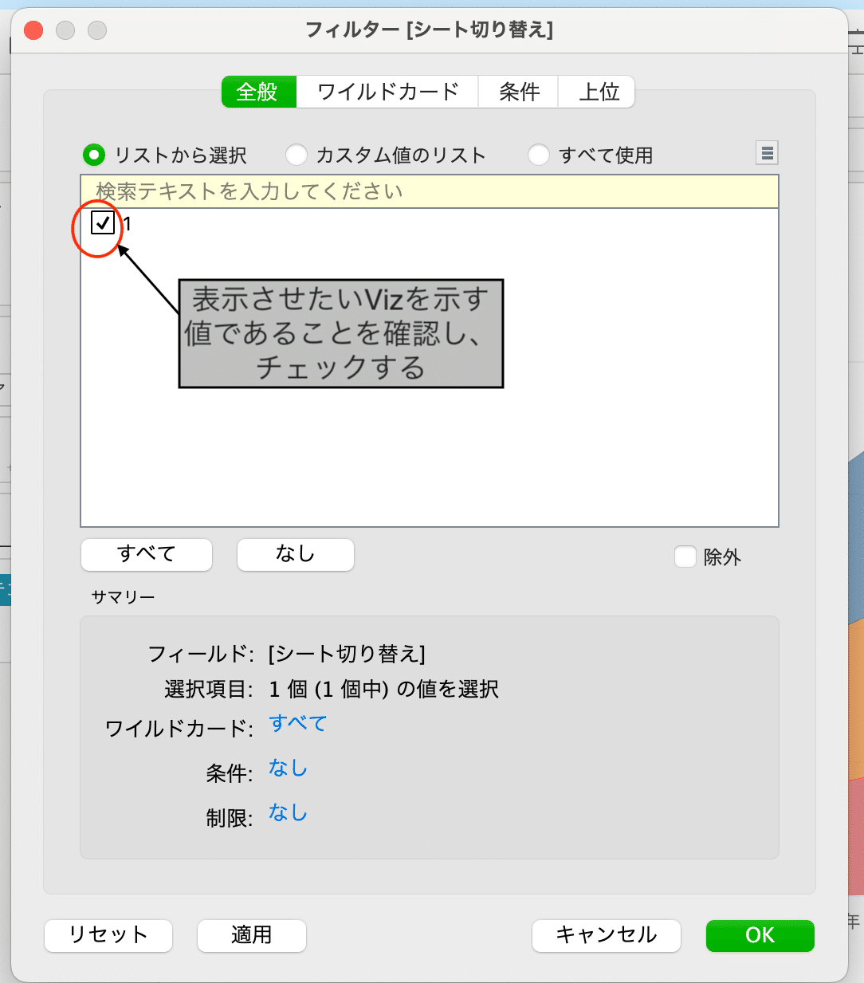Uncheck the value 1 checkbox
The image size is (864, 983).
(x=103, y=222)
